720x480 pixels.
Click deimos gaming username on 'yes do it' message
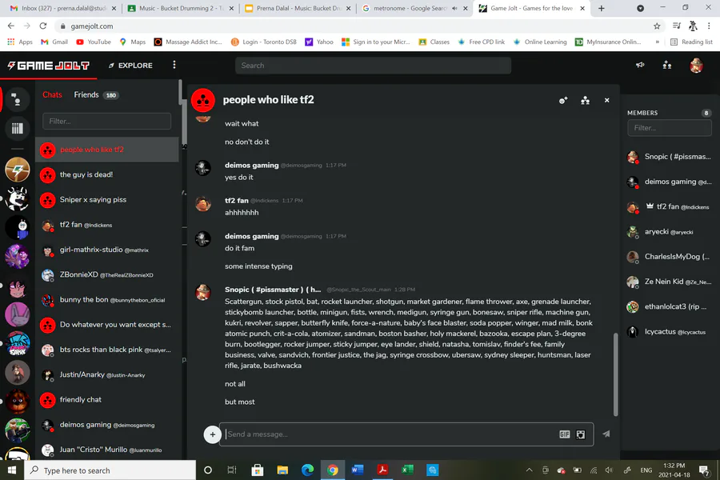pyautogui.click(x=252, y=166)
